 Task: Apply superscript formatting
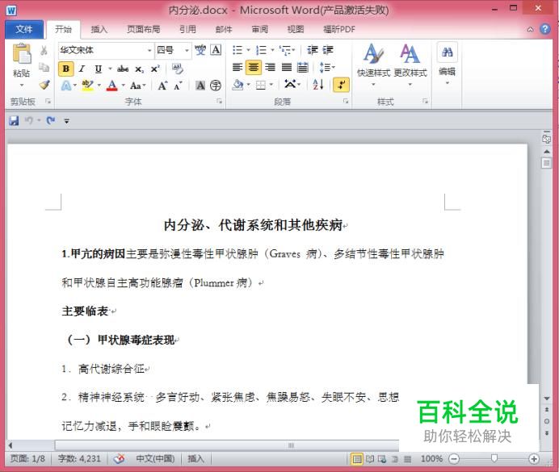click(155, 69)
